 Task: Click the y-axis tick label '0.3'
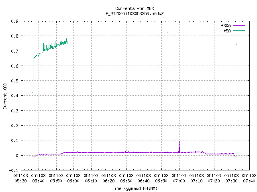pyautogui.click(x=14, y=111)
